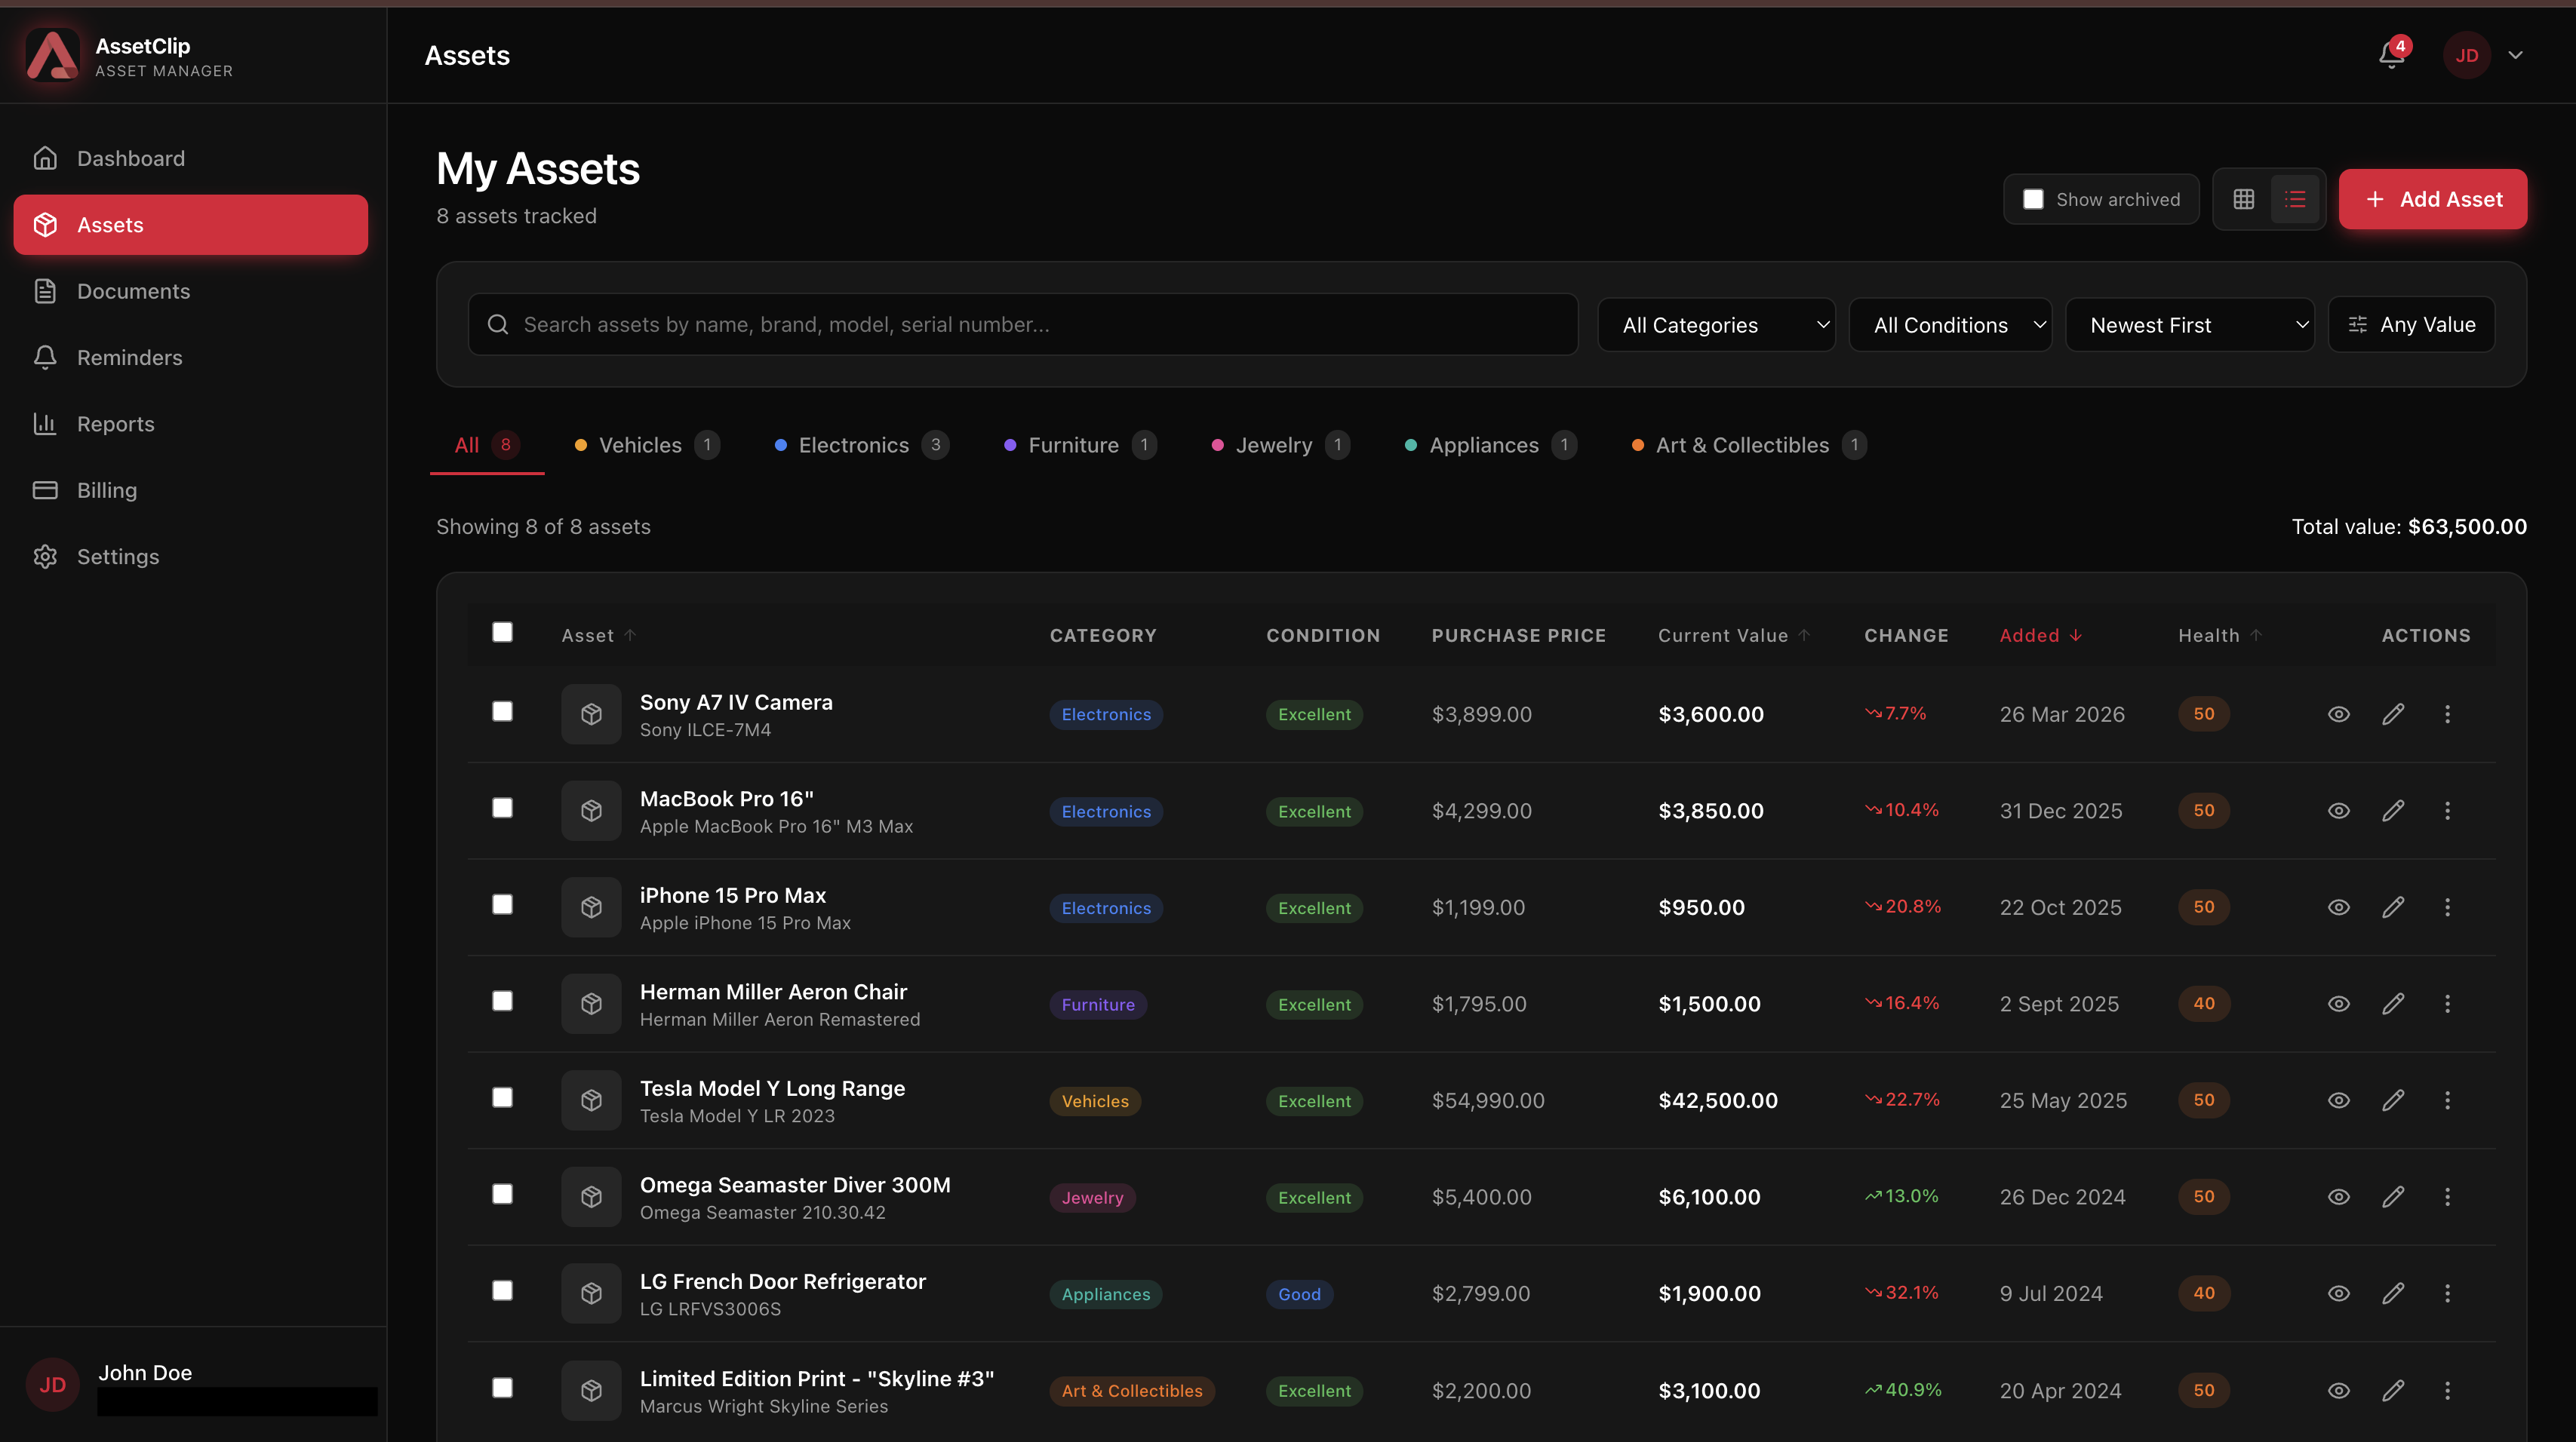Select the MacBook Pro 16" row checkbox
The image size is (2576, 1442).
502,808
